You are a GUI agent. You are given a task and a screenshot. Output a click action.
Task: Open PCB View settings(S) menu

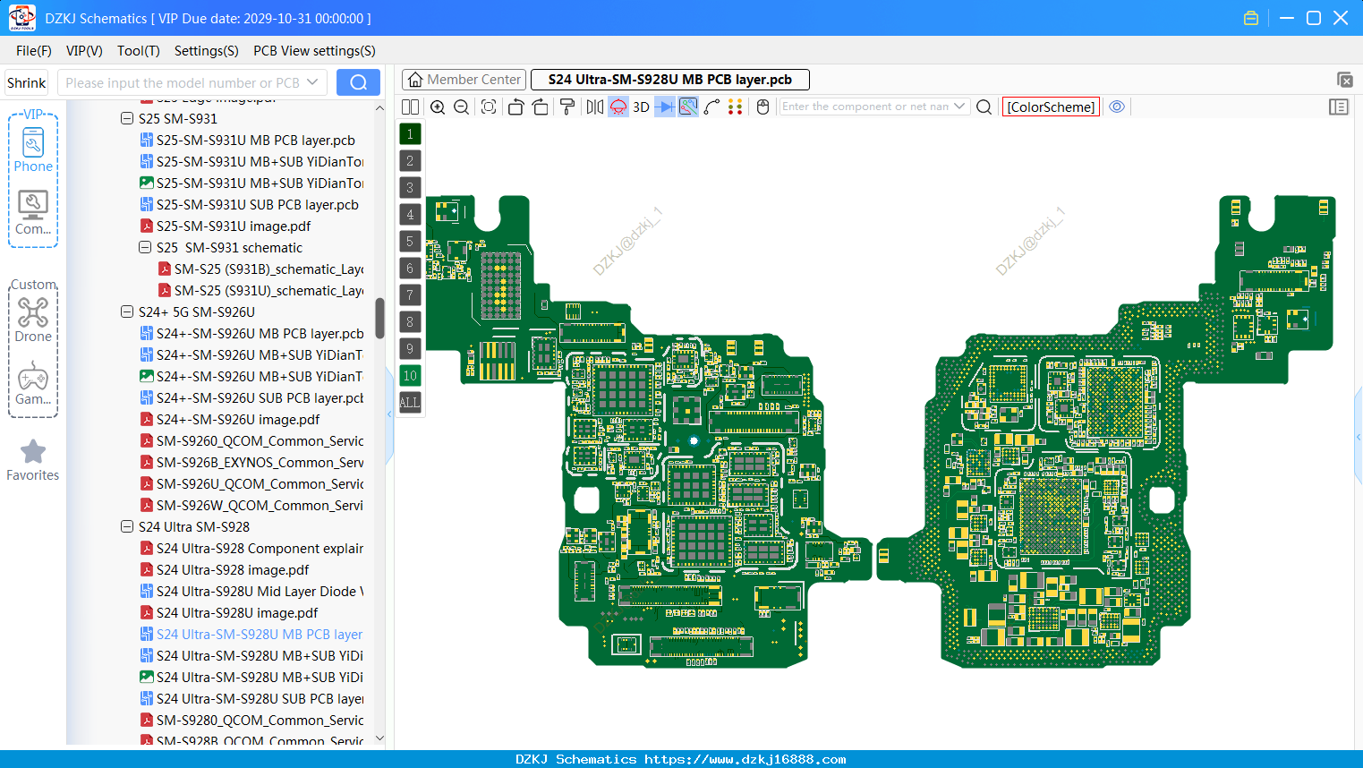[314, 51]
